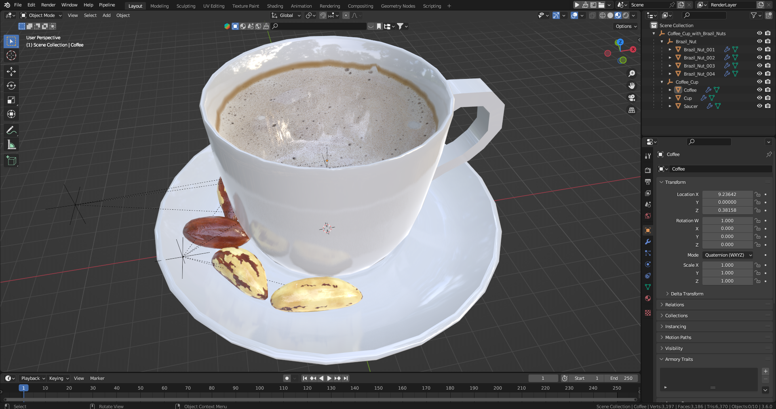Open the Modifiers properties tab
Screen dimensions: 776x409
[x=648, y=242]
